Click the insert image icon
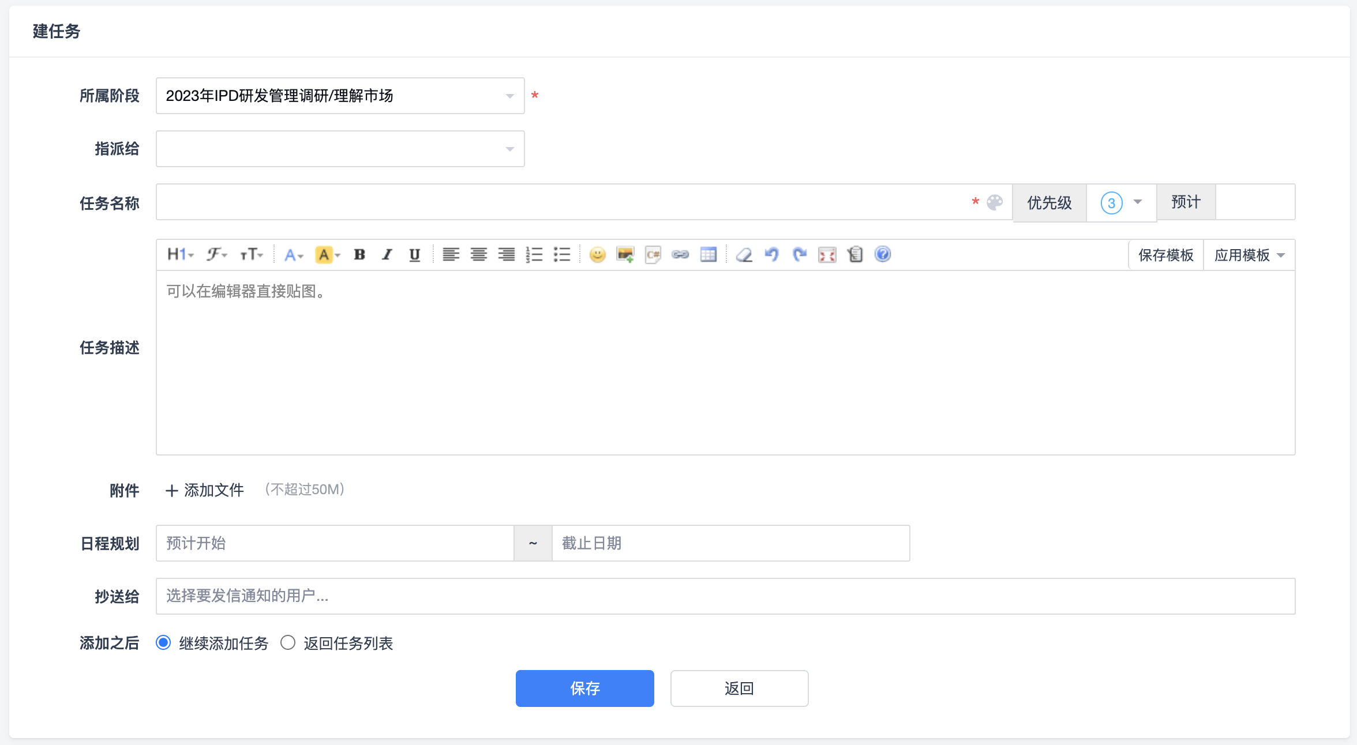The width and height of the screenshot is (1357, 745). [x=625, y=254]
